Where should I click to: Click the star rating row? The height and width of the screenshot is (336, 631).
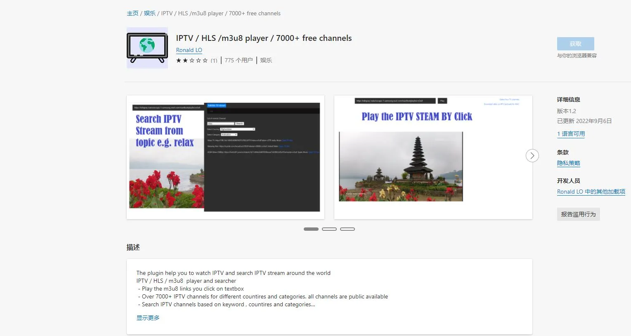[192, 60]
